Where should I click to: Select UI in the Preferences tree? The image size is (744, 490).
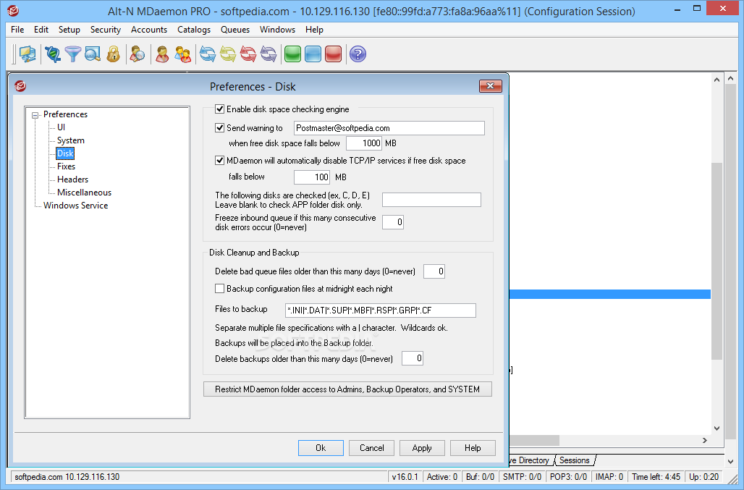point(62,127)
